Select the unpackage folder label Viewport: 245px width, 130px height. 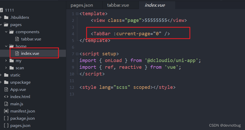tap(20, 82)
